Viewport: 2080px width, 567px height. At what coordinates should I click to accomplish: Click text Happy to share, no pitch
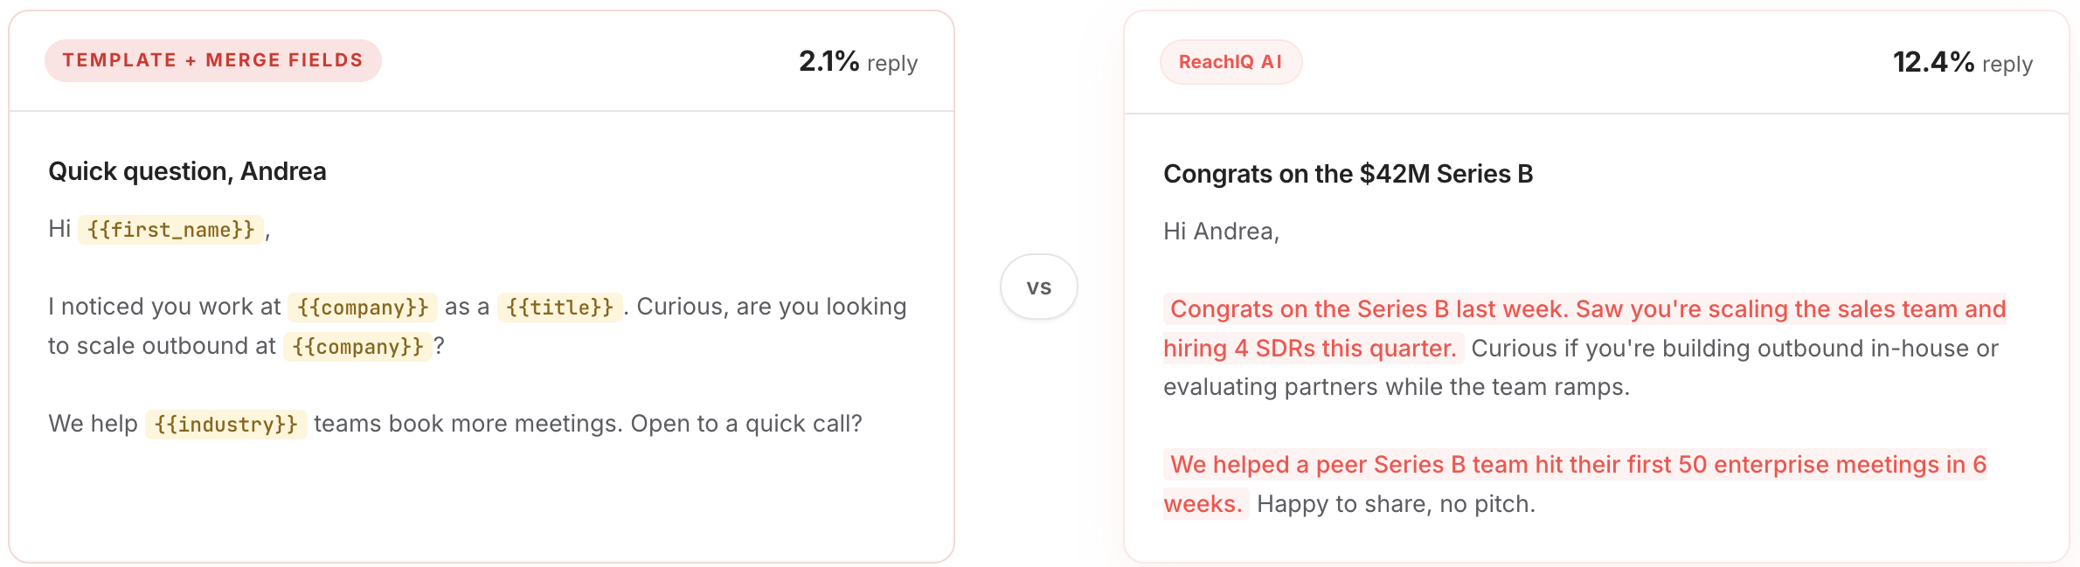(1396, 504)
